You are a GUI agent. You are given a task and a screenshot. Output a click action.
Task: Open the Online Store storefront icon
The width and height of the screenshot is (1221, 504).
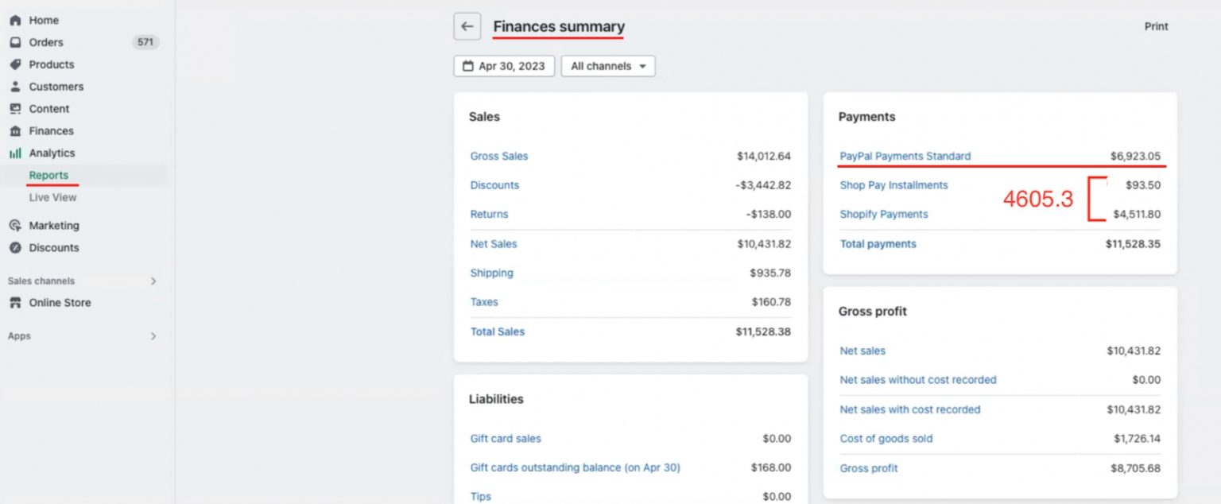17,303
